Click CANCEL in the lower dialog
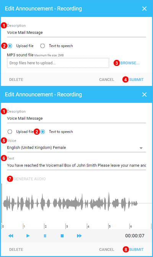Viewport: 153px width, 257px height. 107,249
